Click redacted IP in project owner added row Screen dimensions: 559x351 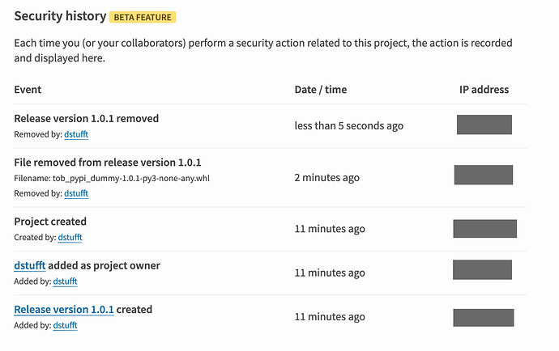pos(482,269)
